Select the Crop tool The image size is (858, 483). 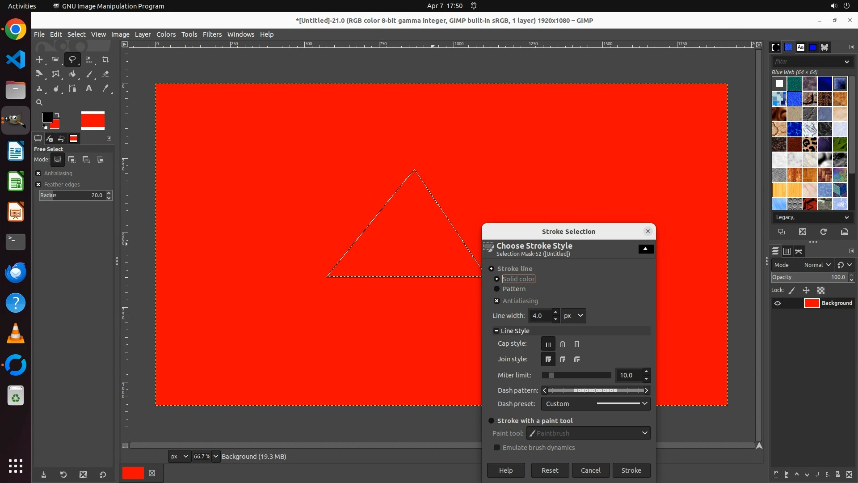click(x=105, y=59)
